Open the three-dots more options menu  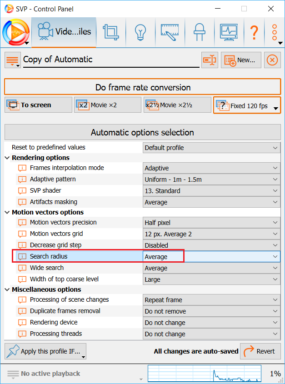click(275, 32)
